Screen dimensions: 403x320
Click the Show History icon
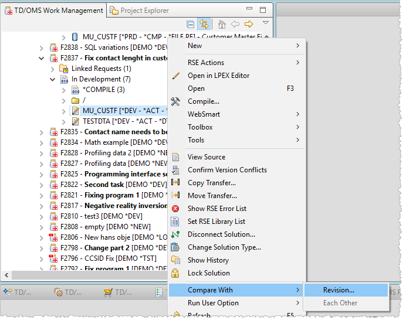point(175,260)
